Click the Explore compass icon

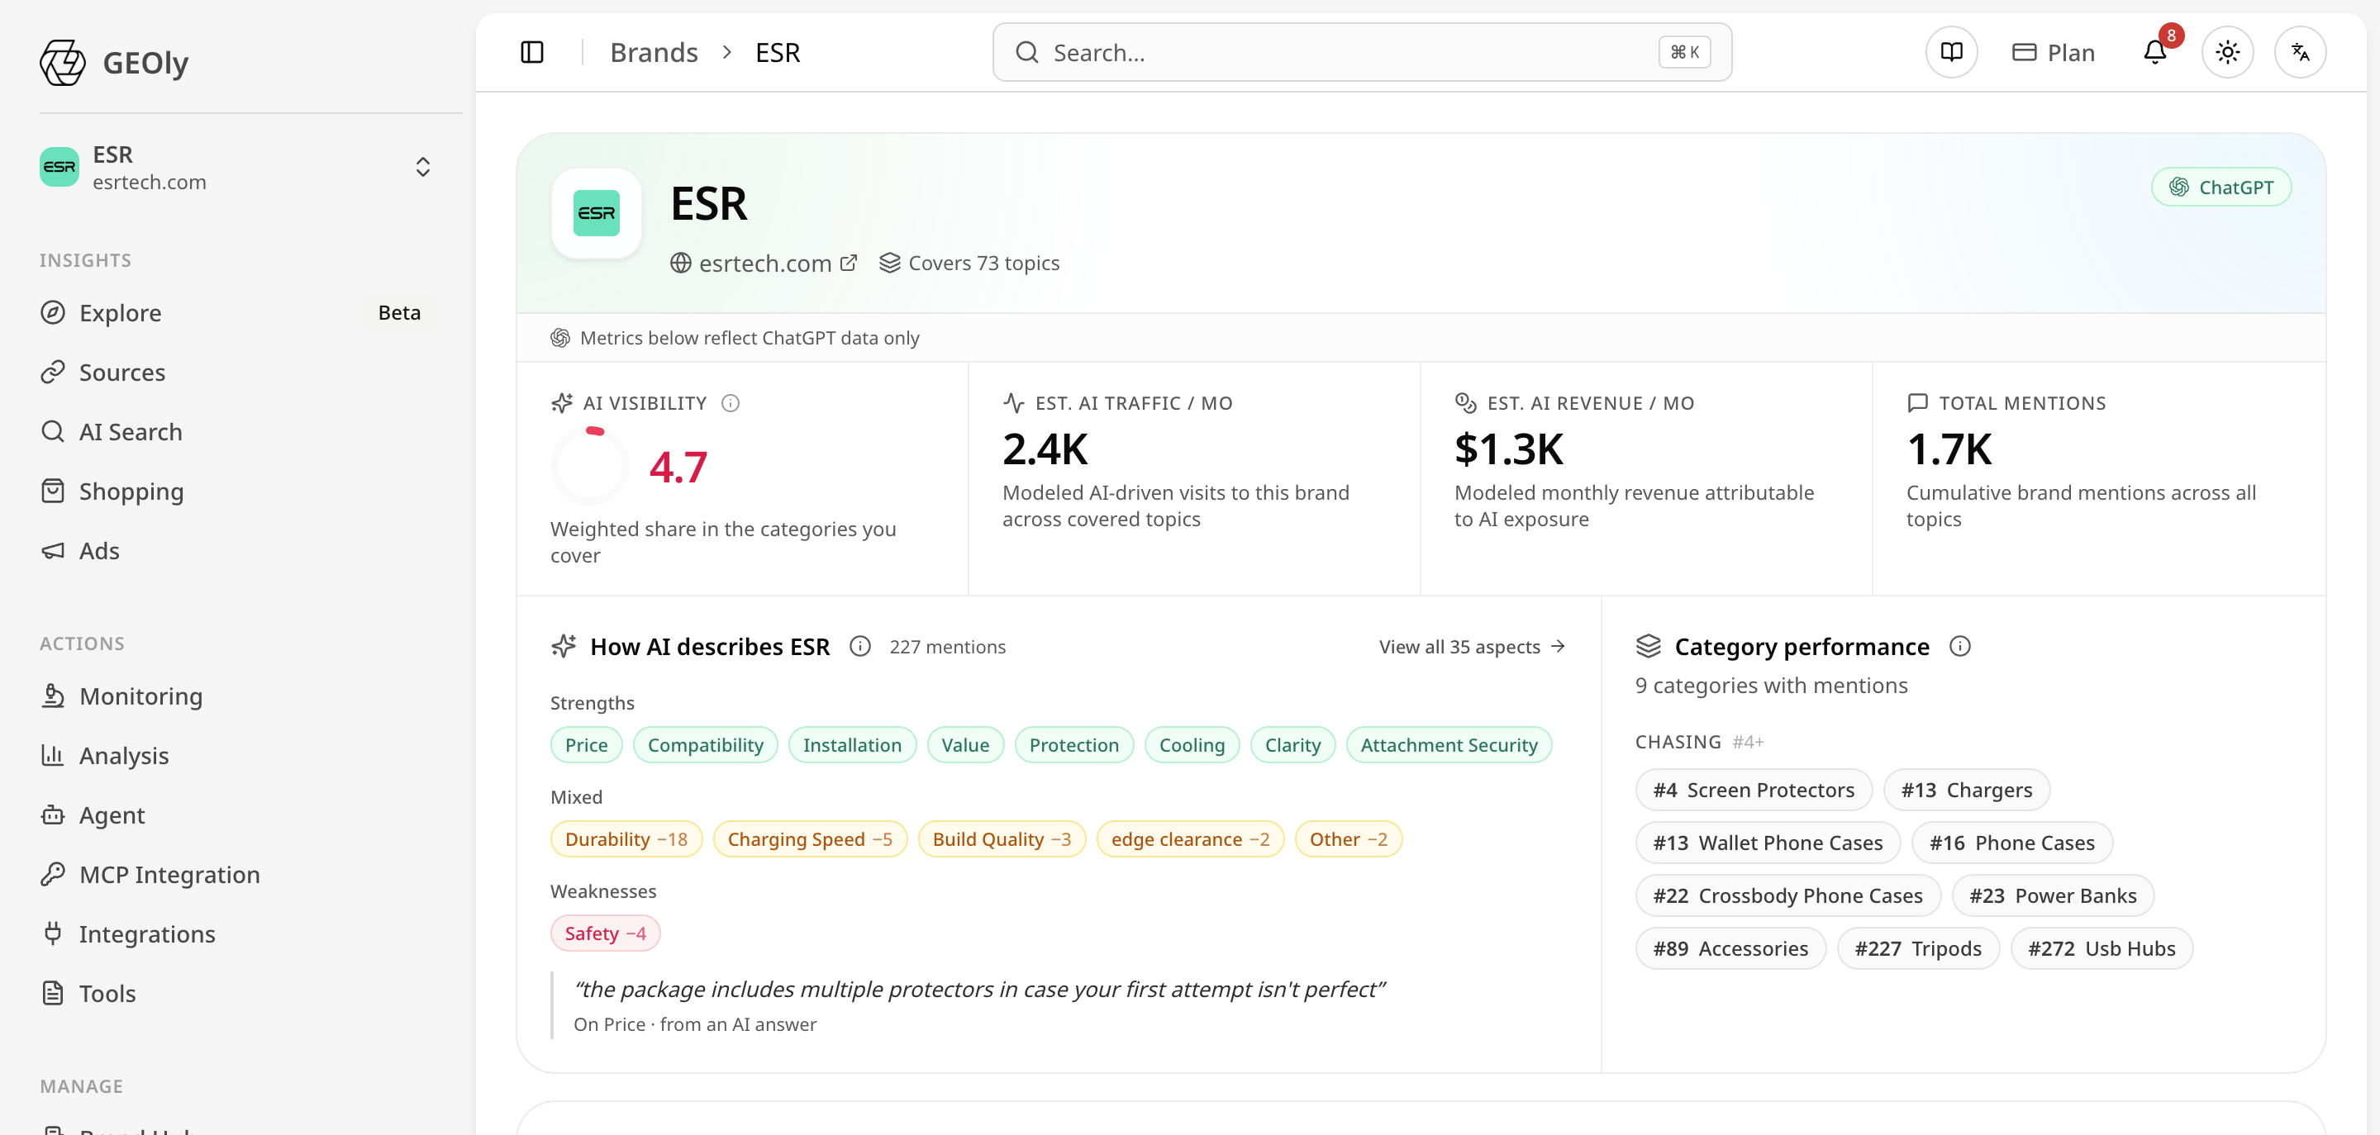pos(53,312)
